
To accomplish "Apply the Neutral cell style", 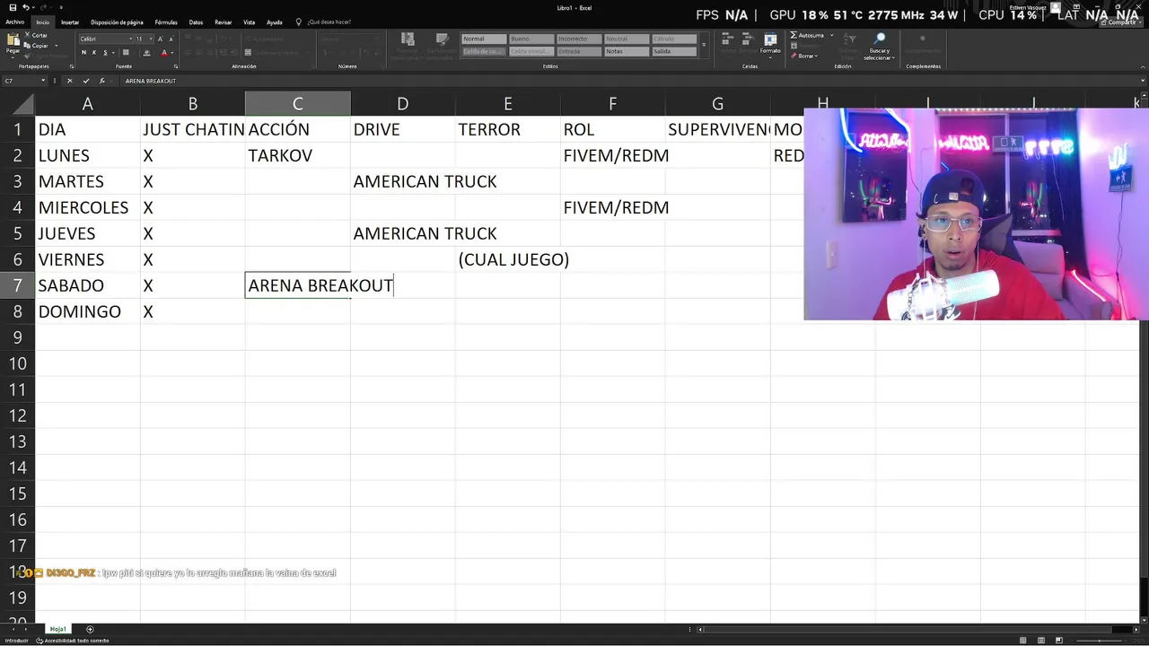I will click(626, 39).
